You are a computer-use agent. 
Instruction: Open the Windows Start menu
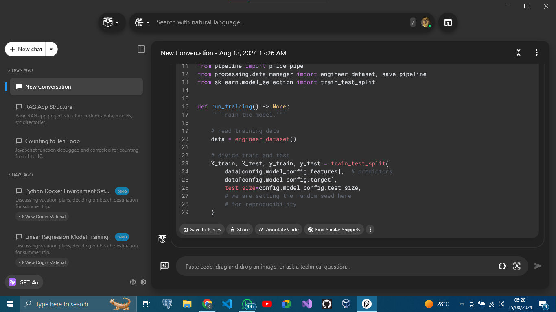click(x=10, y=304)
